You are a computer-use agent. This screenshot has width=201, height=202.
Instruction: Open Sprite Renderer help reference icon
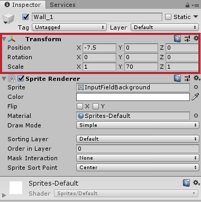pos(177,78)
